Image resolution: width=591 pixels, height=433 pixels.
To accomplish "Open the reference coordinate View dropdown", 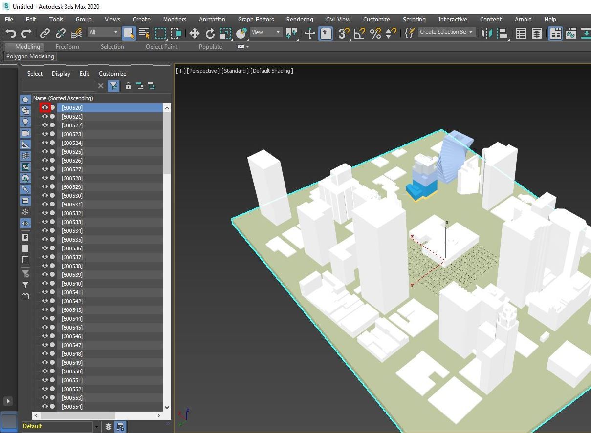I will click(x=266, y=32).
